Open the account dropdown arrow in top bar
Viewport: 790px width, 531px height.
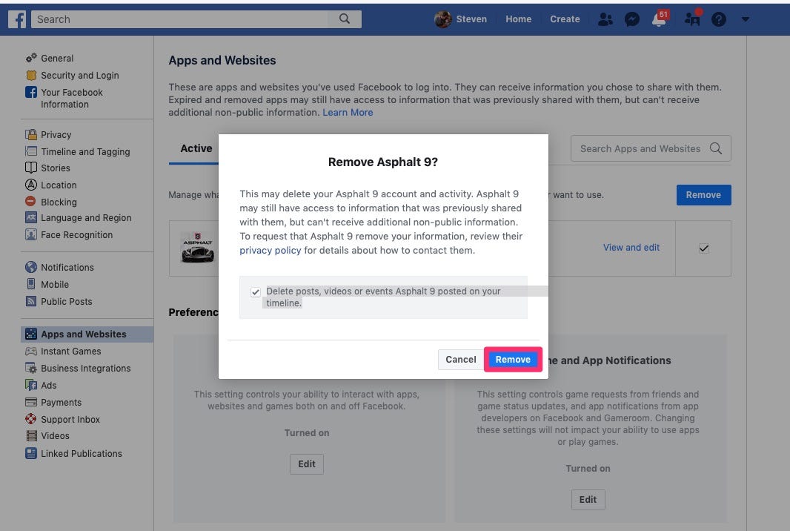[x=745, y=19]
